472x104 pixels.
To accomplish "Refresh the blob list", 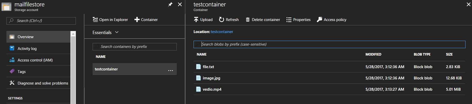I will 229,19.
